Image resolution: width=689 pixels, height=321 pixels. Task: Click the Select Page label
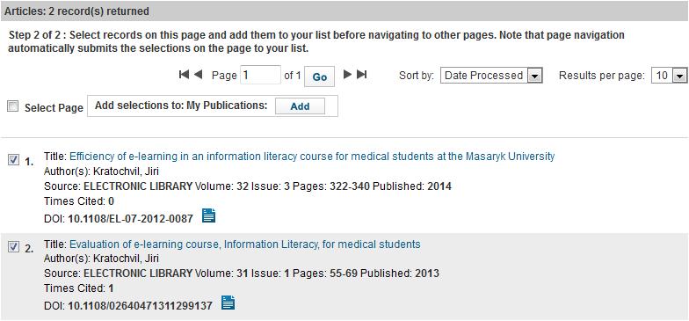pos(54,107)
